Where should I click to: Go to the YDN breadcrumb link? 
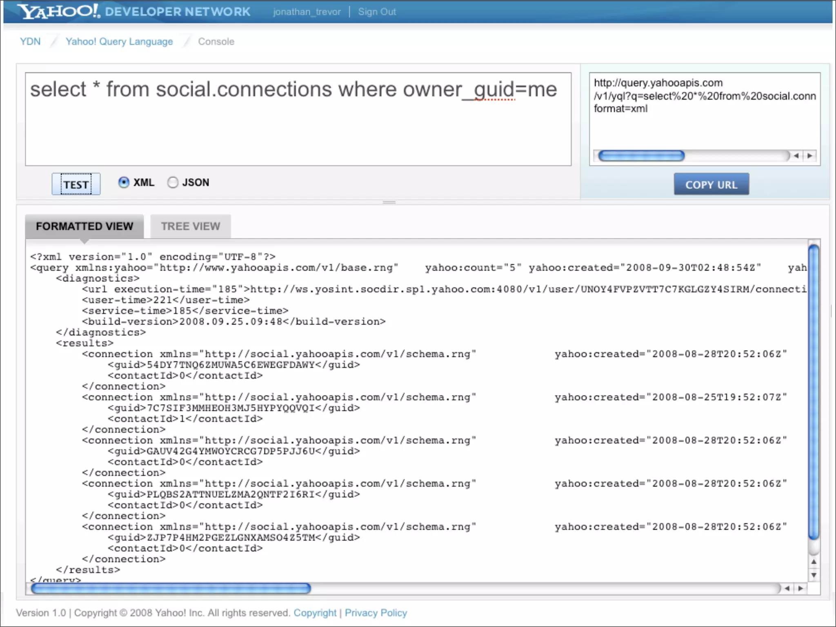click(x=30, y=42)
